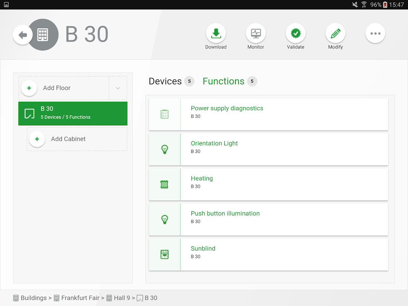Screen dimensions: 408x306
Task: Select the Modify pencil icon
Action: (335, 34)
